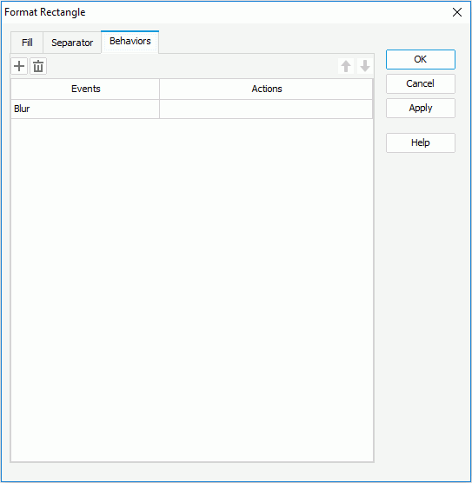Viewport: 472px width, 483px height.
Task: Confirm changes with the OK button
Action: click(x=420, y=59)
